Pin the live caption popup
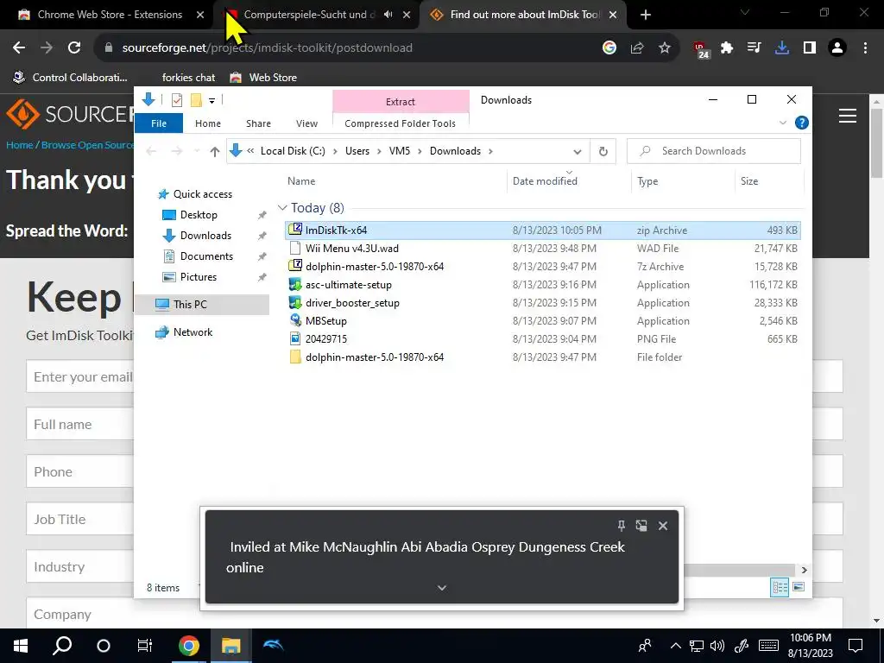The width and height of the screenshot is (884, 663). 622,526
